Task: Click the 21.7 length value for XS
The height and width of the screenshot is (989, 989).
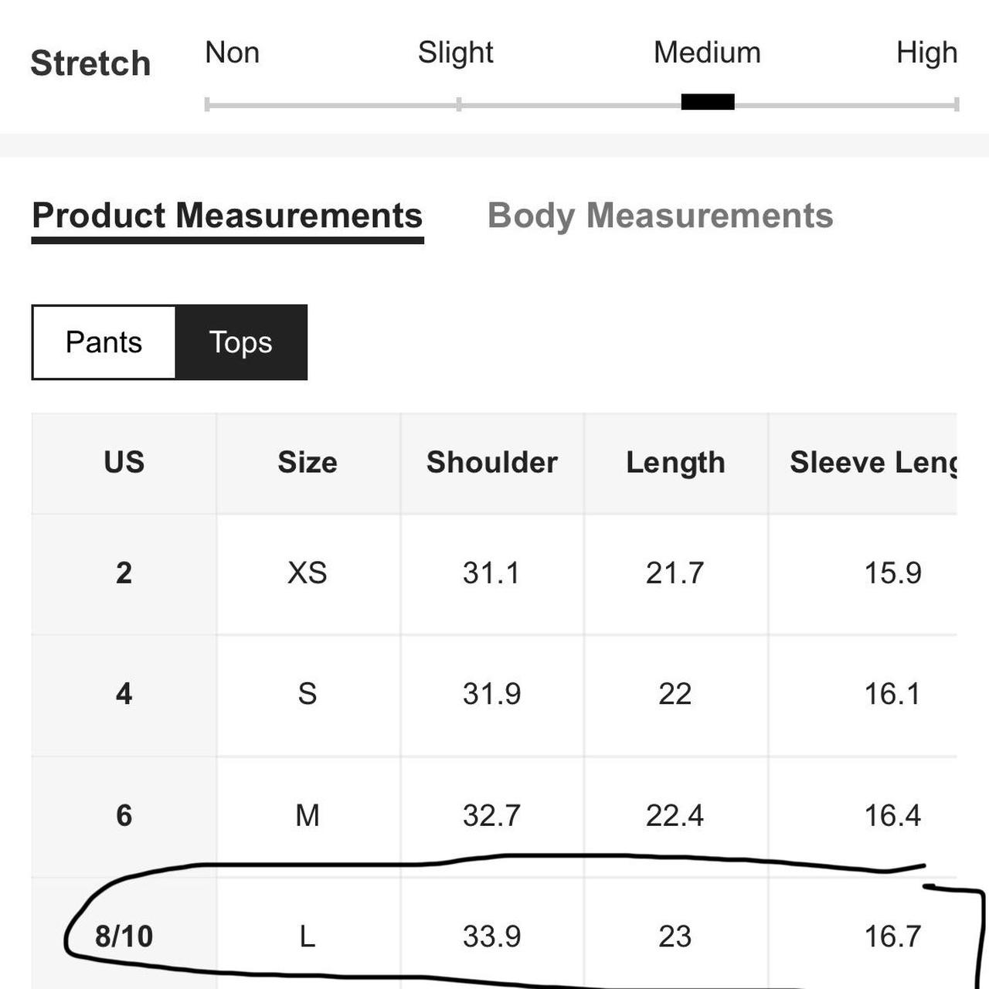Action: coord(675,573)
